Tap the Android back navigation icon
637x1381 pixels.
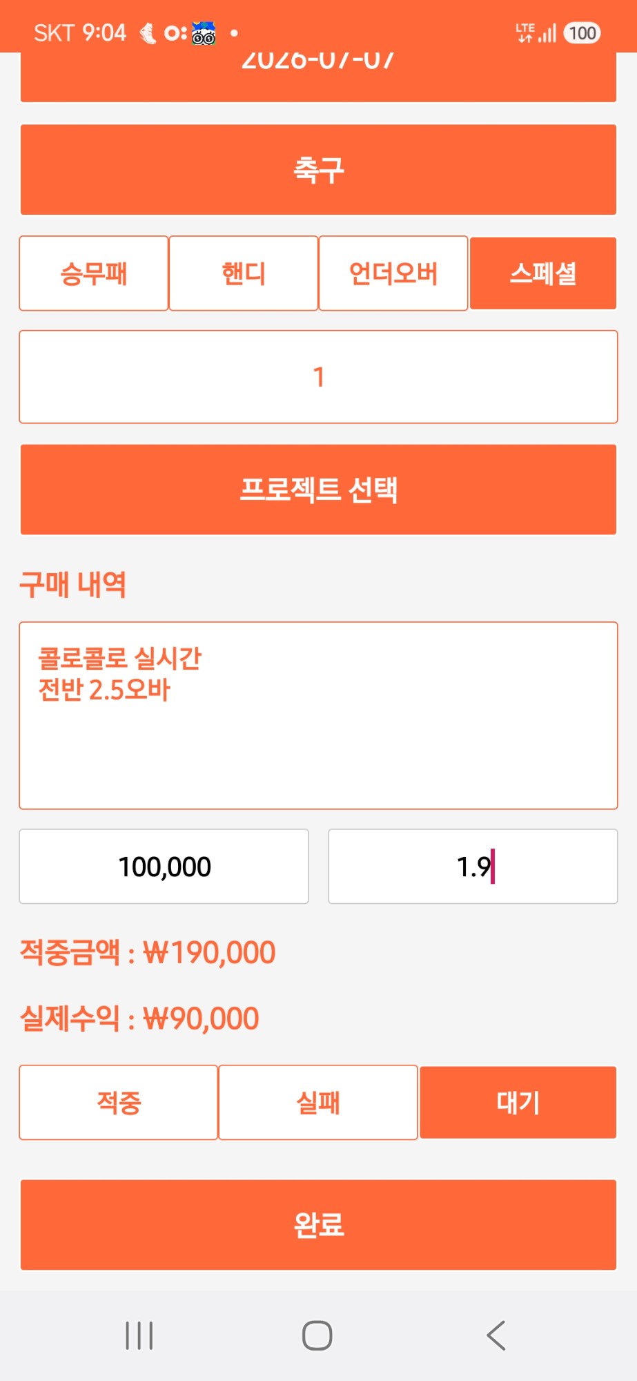(496, 1335)
